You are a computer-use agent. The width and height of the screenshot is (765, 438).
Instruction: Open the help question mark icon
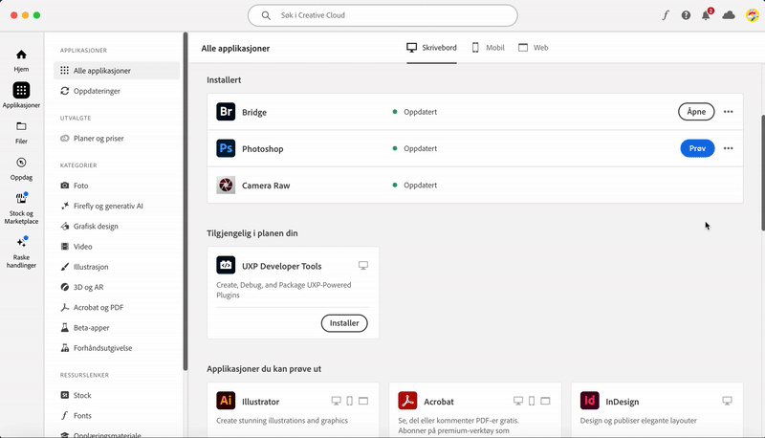pyautogui.click(x=686, y=15)
